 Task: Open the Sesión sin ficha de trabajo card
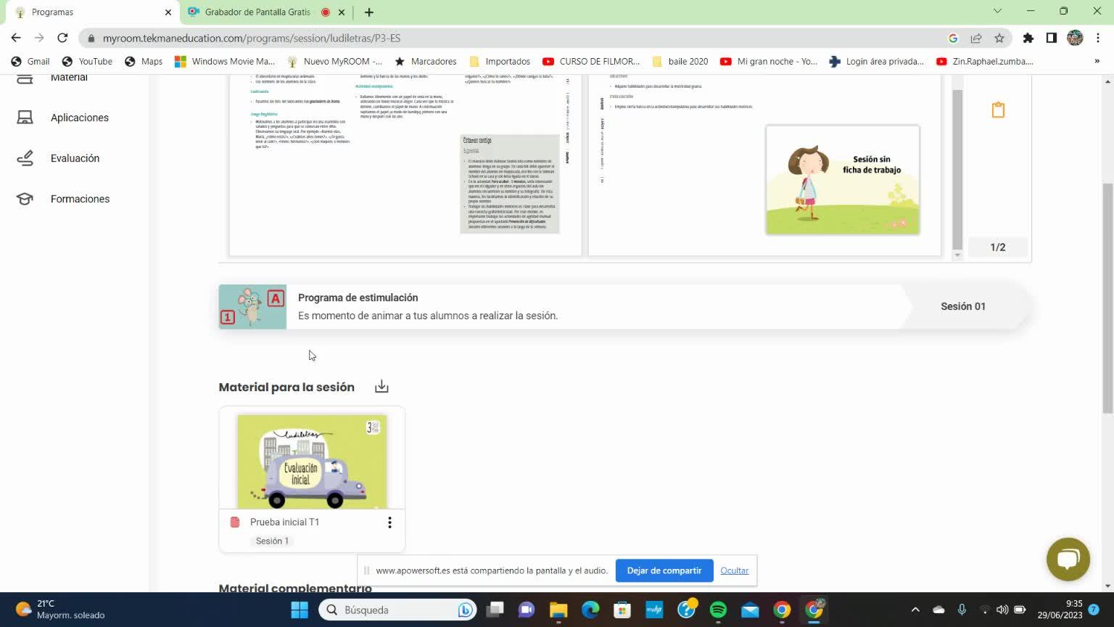[x=843, y=180]
